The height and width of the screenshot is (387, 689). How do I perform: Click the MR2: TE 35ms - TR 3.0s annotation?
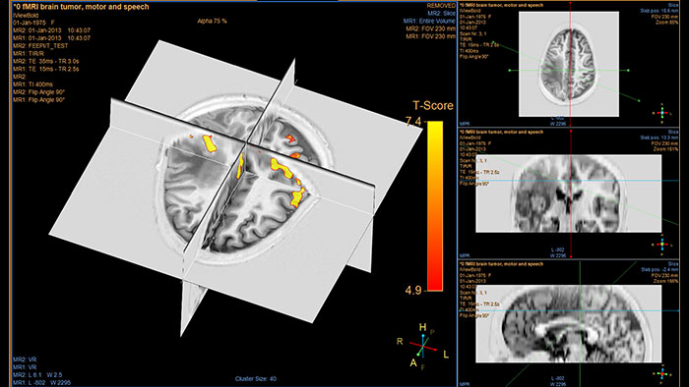coord(45,61)
